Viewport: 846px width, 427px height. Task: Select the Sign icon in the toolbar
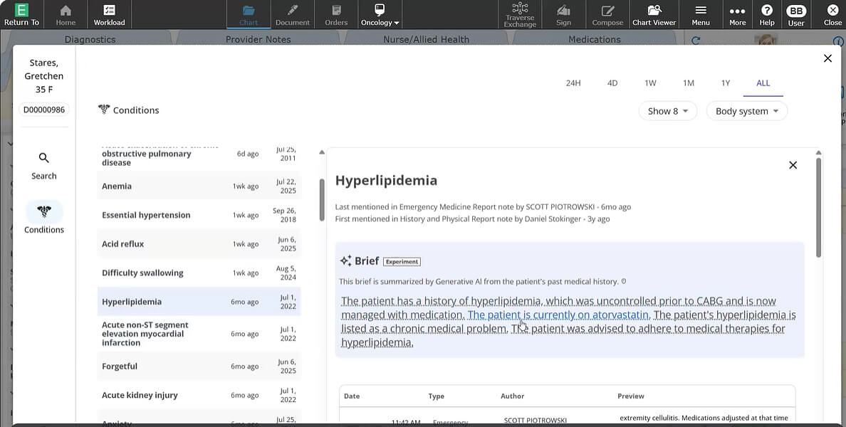point(563,14)
